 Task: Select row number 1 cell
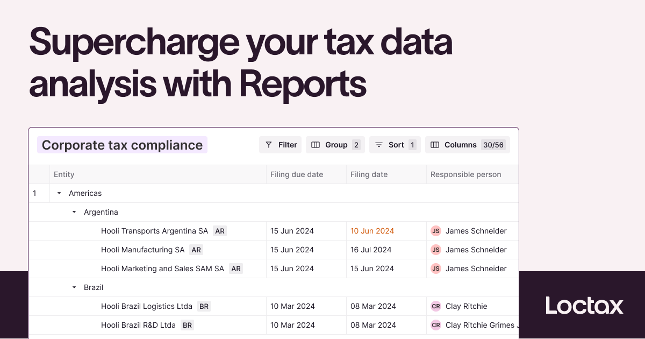click(x=34, y=193)
